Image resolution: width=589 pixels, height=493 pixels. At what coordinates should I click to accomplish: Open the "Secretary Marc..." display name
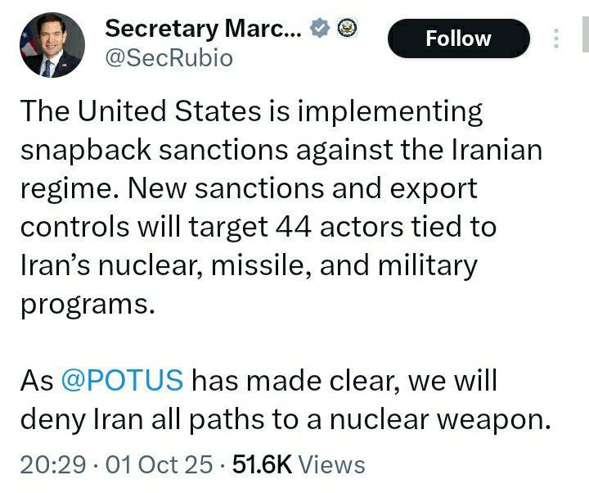click(x=204, y=29)
